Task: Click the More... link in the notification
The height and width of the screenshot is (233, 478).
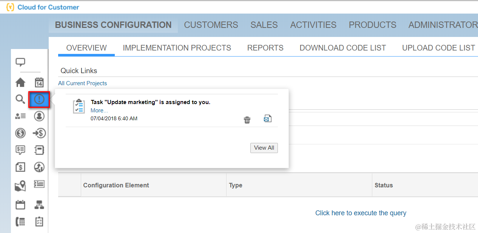Action: click(99, 110)
